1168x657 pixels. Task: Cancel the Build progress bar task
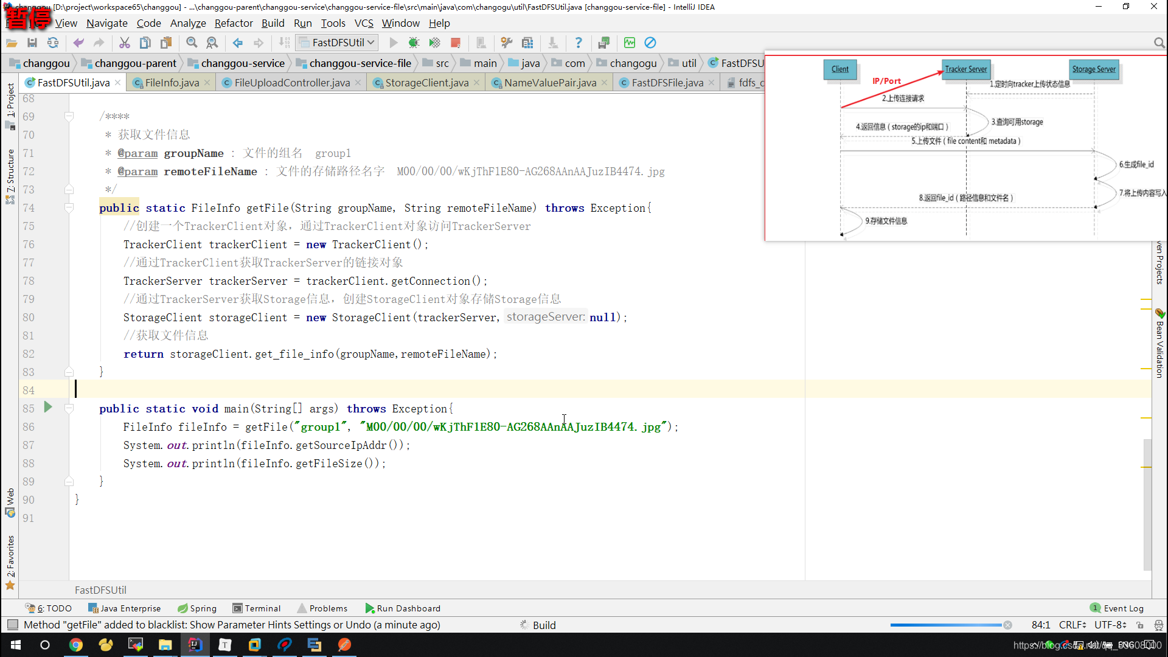coord(1007,625)
